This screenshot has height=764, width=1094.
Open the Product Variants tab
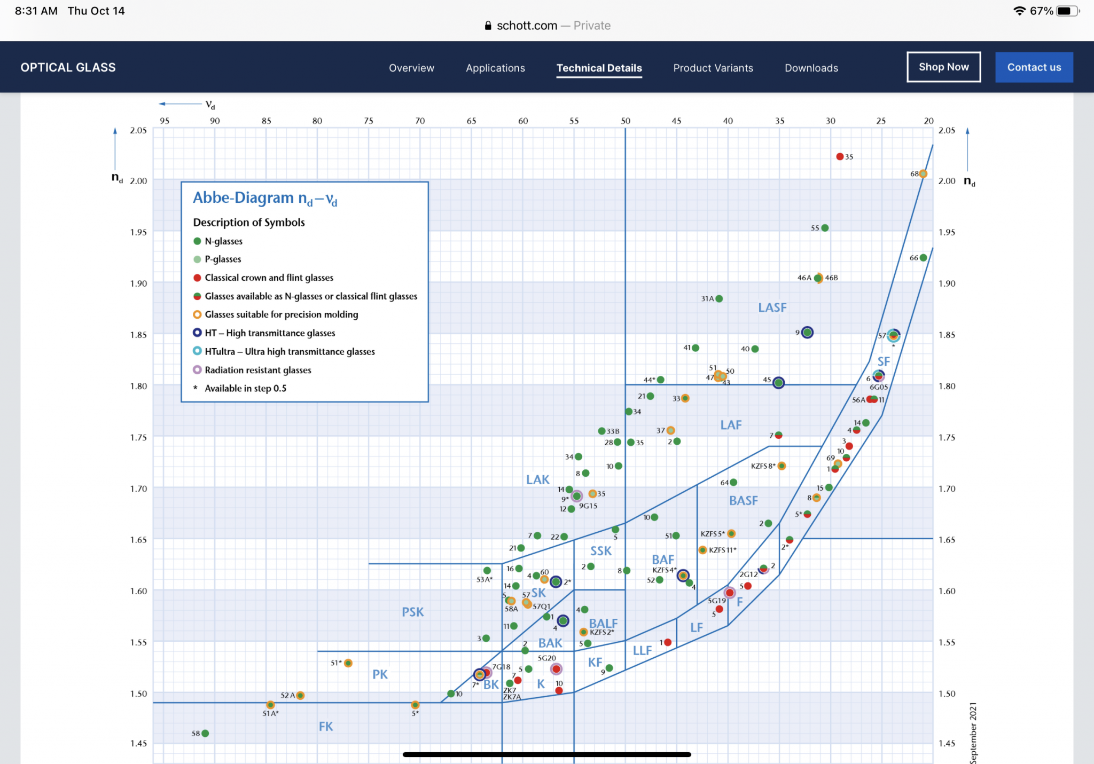[x=713, y=68]
